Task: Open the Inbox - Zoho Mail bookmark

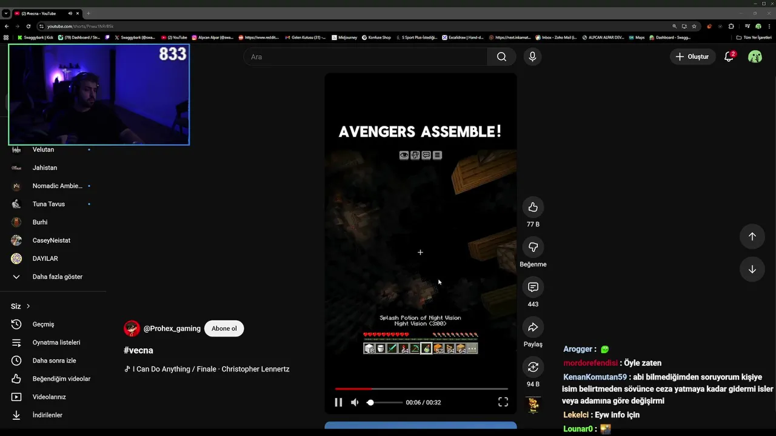Action: point(556,38)
